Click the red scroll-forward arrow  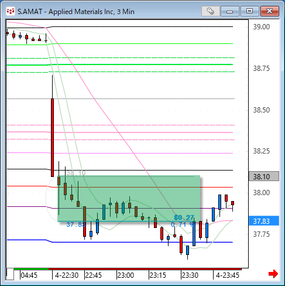tap(273, 274)
